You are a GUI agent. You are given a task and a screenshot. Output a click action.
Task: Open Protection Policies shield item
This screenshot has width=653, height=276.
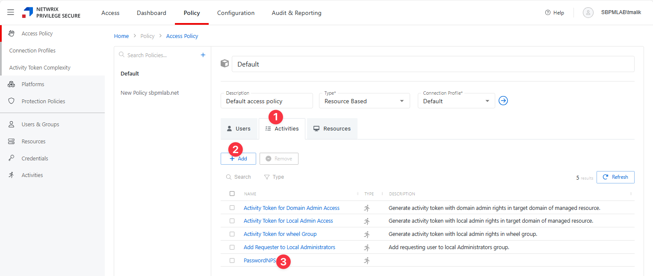click(43, 102)
